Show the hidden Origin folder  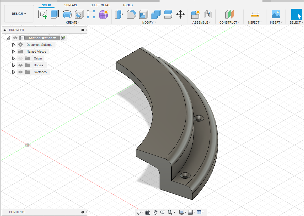point(20,58)
